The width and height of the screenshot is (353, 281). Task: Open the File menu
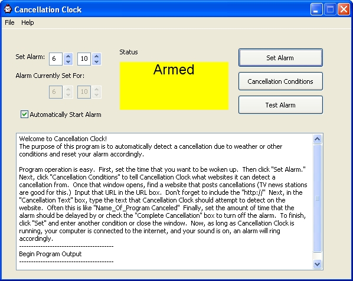point(9,22)
